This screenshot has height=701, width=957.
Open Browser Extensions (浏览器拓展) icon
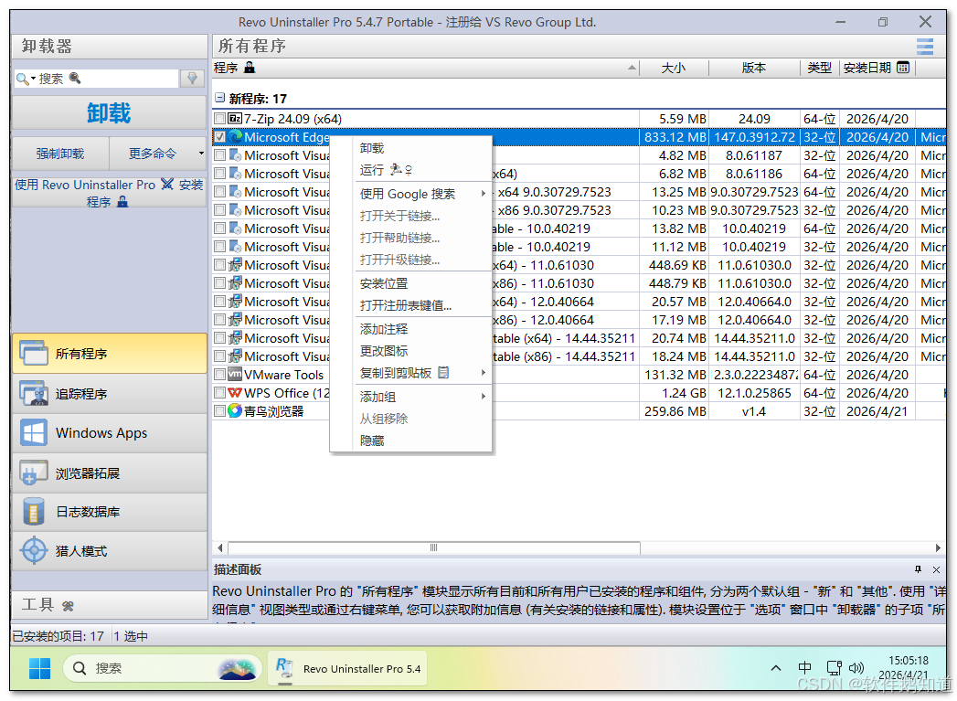pyautogui.click(x=34, y=473)
